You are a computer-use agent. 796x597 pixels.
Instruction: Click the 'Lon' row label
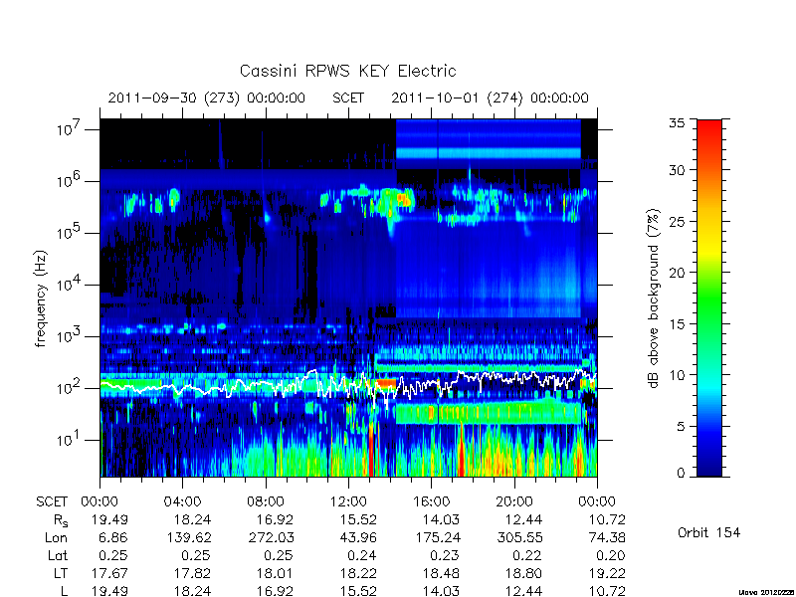pos(56,537)
